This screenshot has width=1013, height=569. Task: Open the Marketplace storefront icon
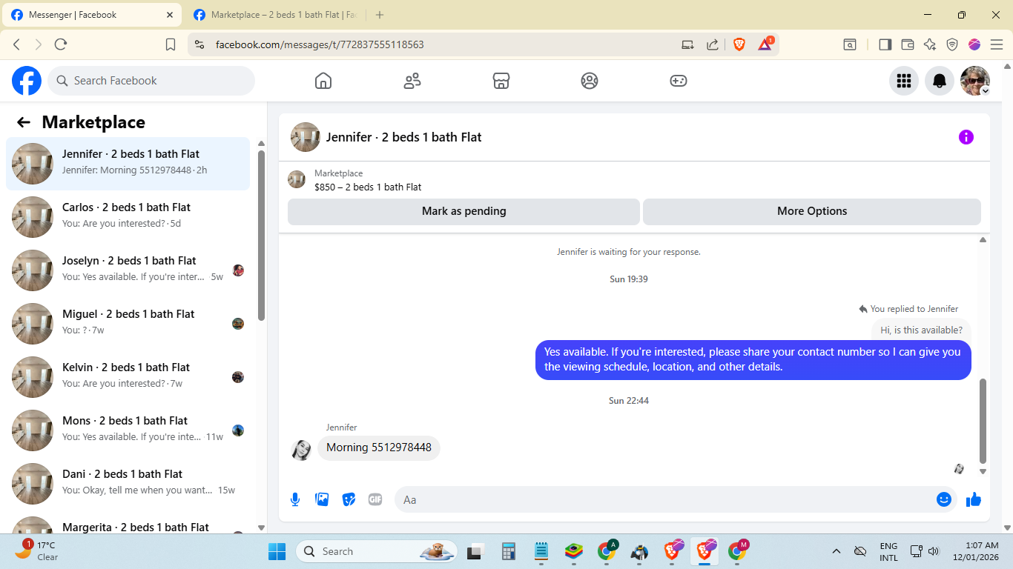[501, 81]
